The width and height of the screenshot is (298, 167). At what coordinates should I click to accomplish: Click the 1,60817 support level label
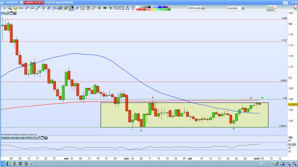(283, 126)
